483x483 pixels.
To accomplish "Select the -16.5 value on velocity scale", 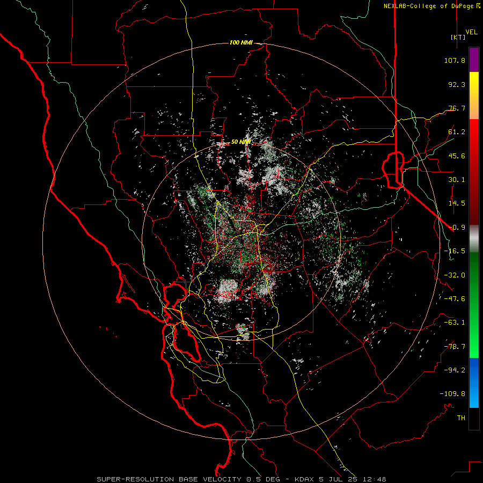I will click(x=455, y=251).
